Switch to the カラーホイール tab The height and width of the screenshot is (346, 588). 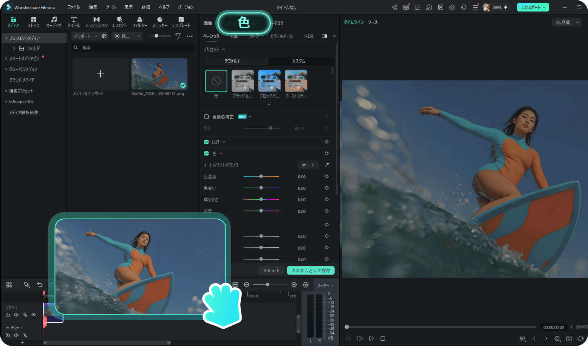[x=281, y=36]
